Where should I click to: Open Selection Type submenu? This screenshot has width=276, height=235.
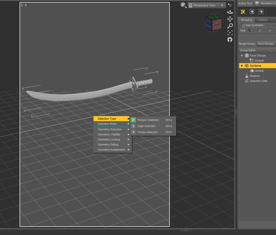pos(112,119)
